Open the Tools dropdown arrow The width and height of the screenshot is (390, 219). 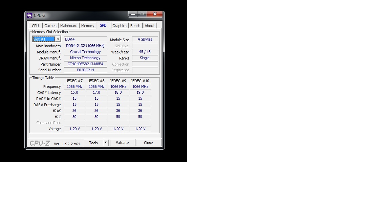[x=106, y=143]
